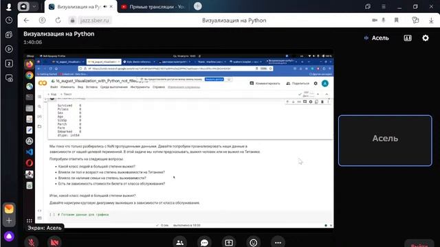Go back with the browser arrow

click(x=26, y=21)
